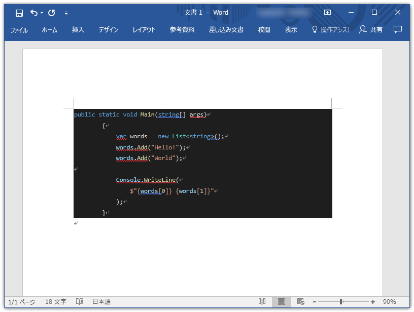Undo the last action
This screenshot has height=312, width=414.
pos(33,12)
